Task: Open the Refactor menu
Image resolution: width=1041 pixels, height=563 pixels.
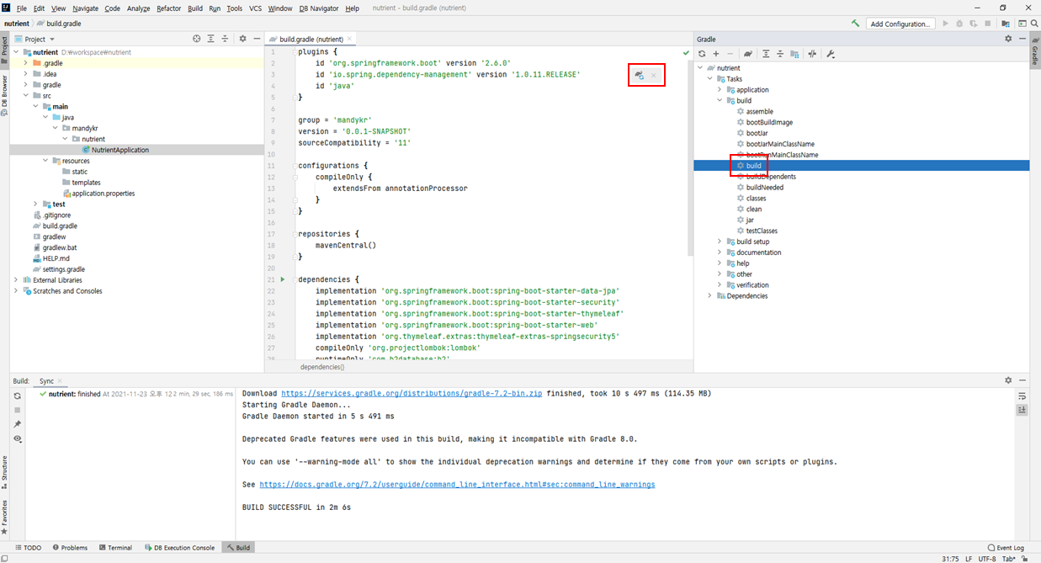Action: [168, 8]
